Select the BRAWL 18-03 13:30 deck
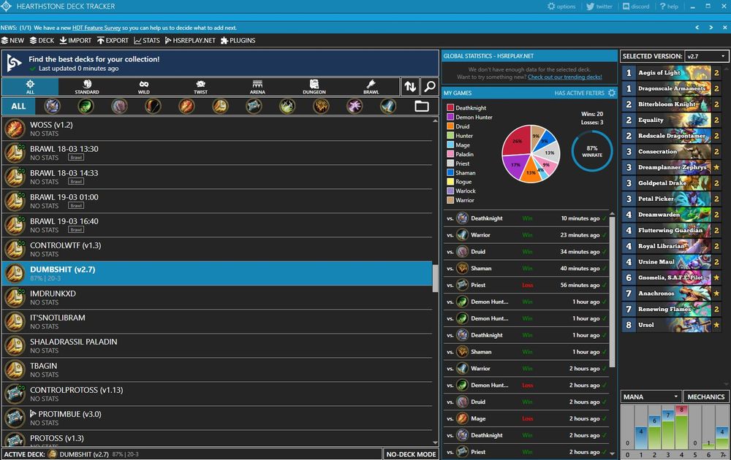The height and width of the screenshot is (460, 731). point(217,153)
